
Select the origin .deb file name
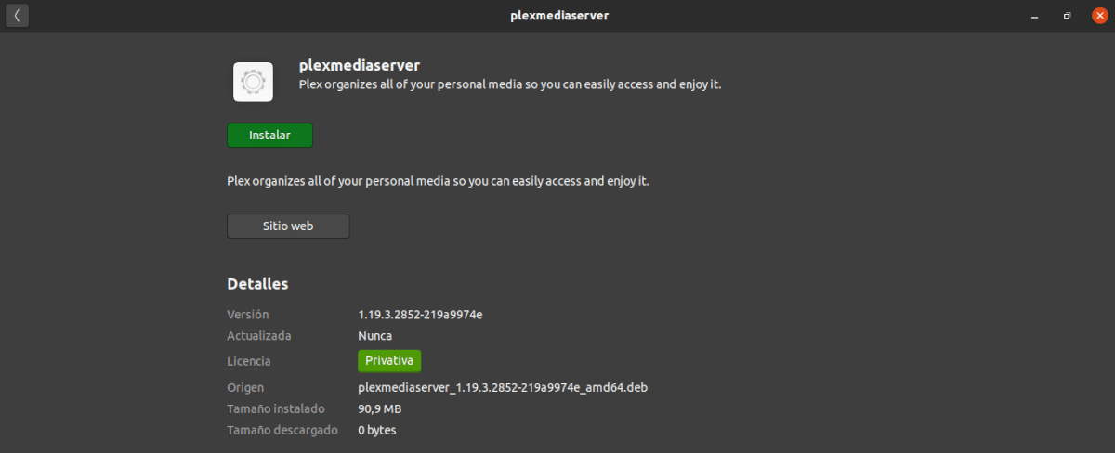[x=502, y=387]
